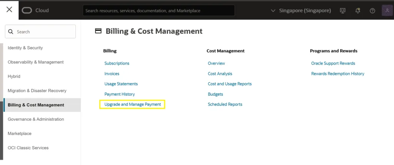Open Cost Analysis page
394x165 pixels.
pyautogui.click(x=220, y=73)
